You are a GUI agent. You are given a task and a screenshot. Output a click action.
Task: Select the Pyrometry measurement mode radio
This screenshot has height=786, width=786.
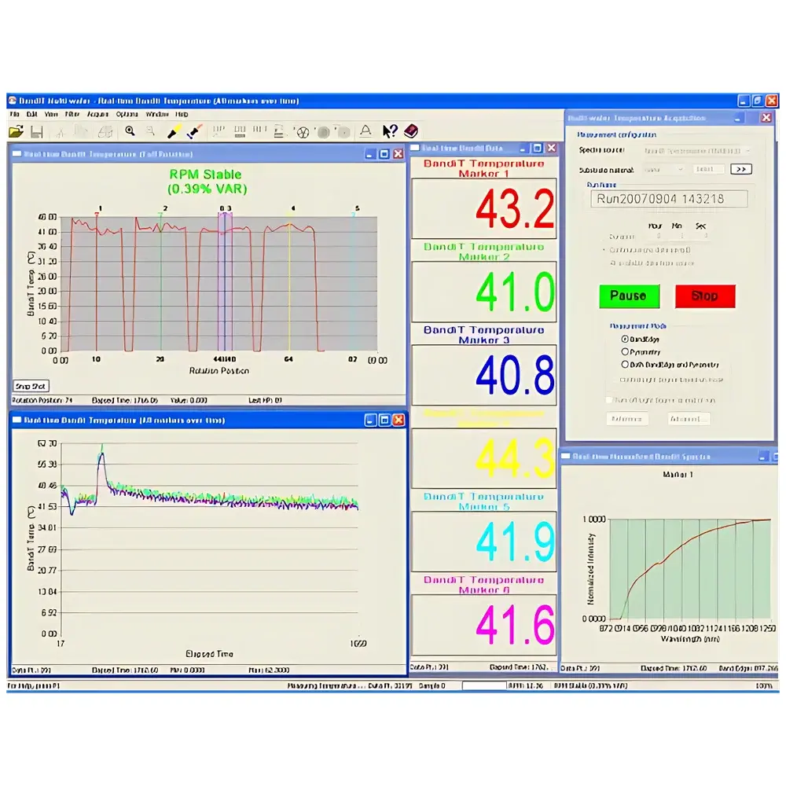625,352
